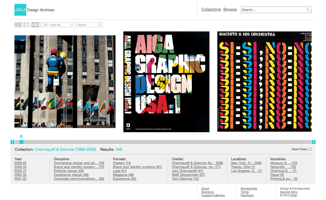Viewport: 326px width, 200px height.
Task: Click Hide Filters toggle
Action: pyautogui.click(x=302, y=149)
